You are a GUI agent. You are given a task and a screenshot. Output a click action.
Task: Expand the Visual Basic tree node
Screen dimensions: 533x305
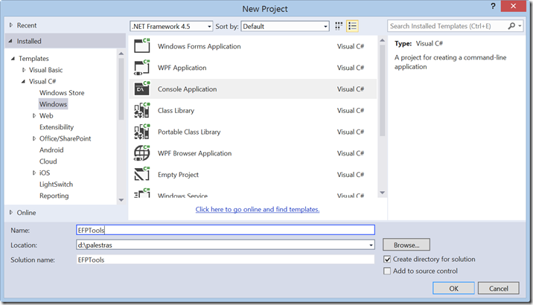[x=24, y=70]
